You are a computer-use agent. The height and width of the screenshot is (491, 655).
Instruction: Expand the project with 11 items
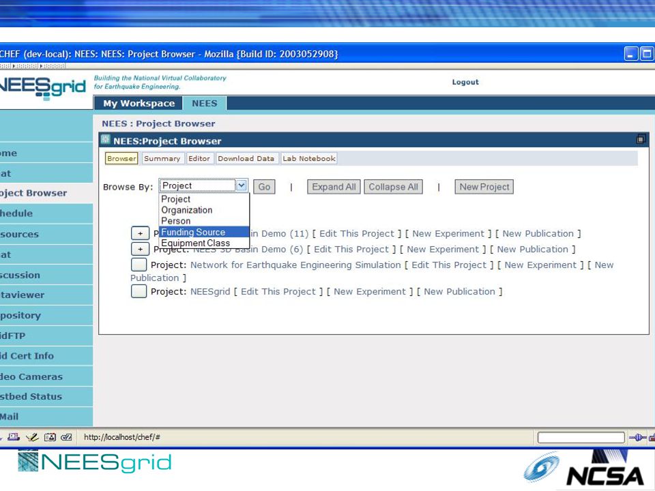pyautogui.click(x=140, y=233)
